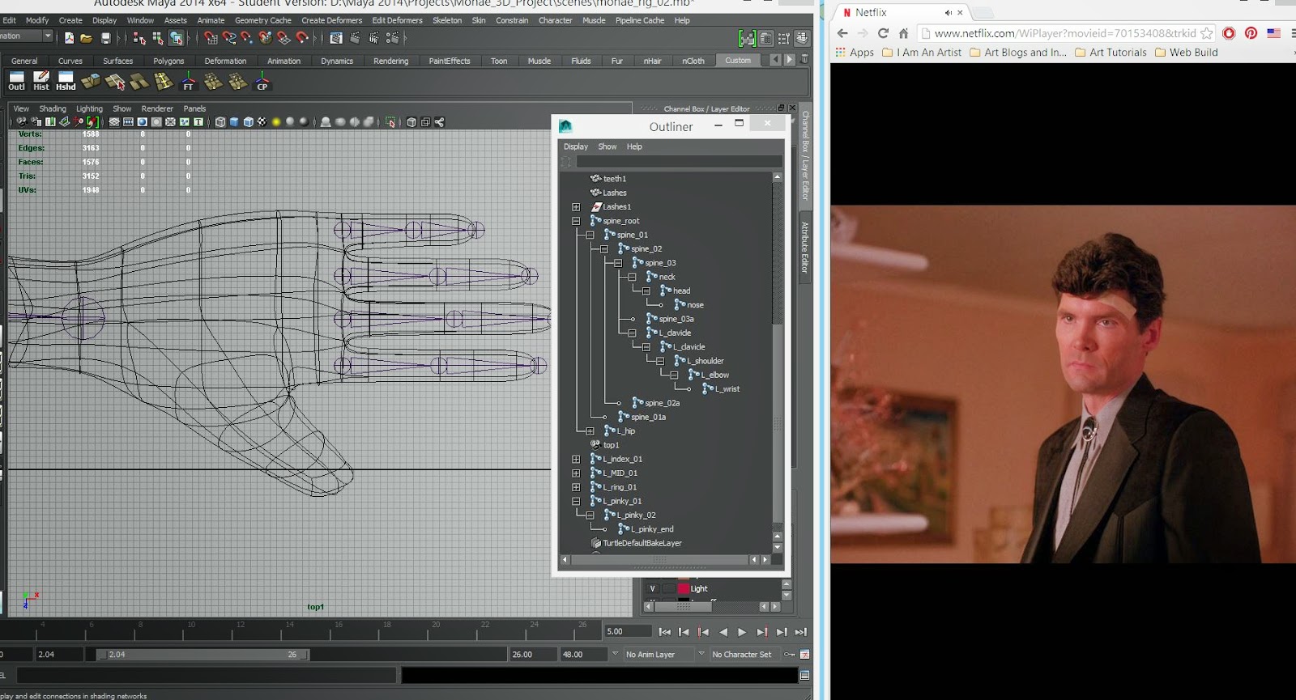
Task: Expand the L_hip joint in the Outliner
Action: 590,431
